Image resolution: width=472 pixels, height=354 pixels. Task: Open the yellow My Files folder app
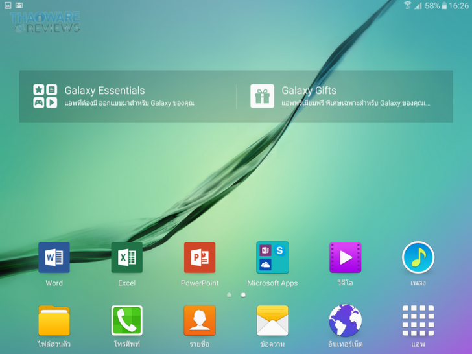click(54, 320)
